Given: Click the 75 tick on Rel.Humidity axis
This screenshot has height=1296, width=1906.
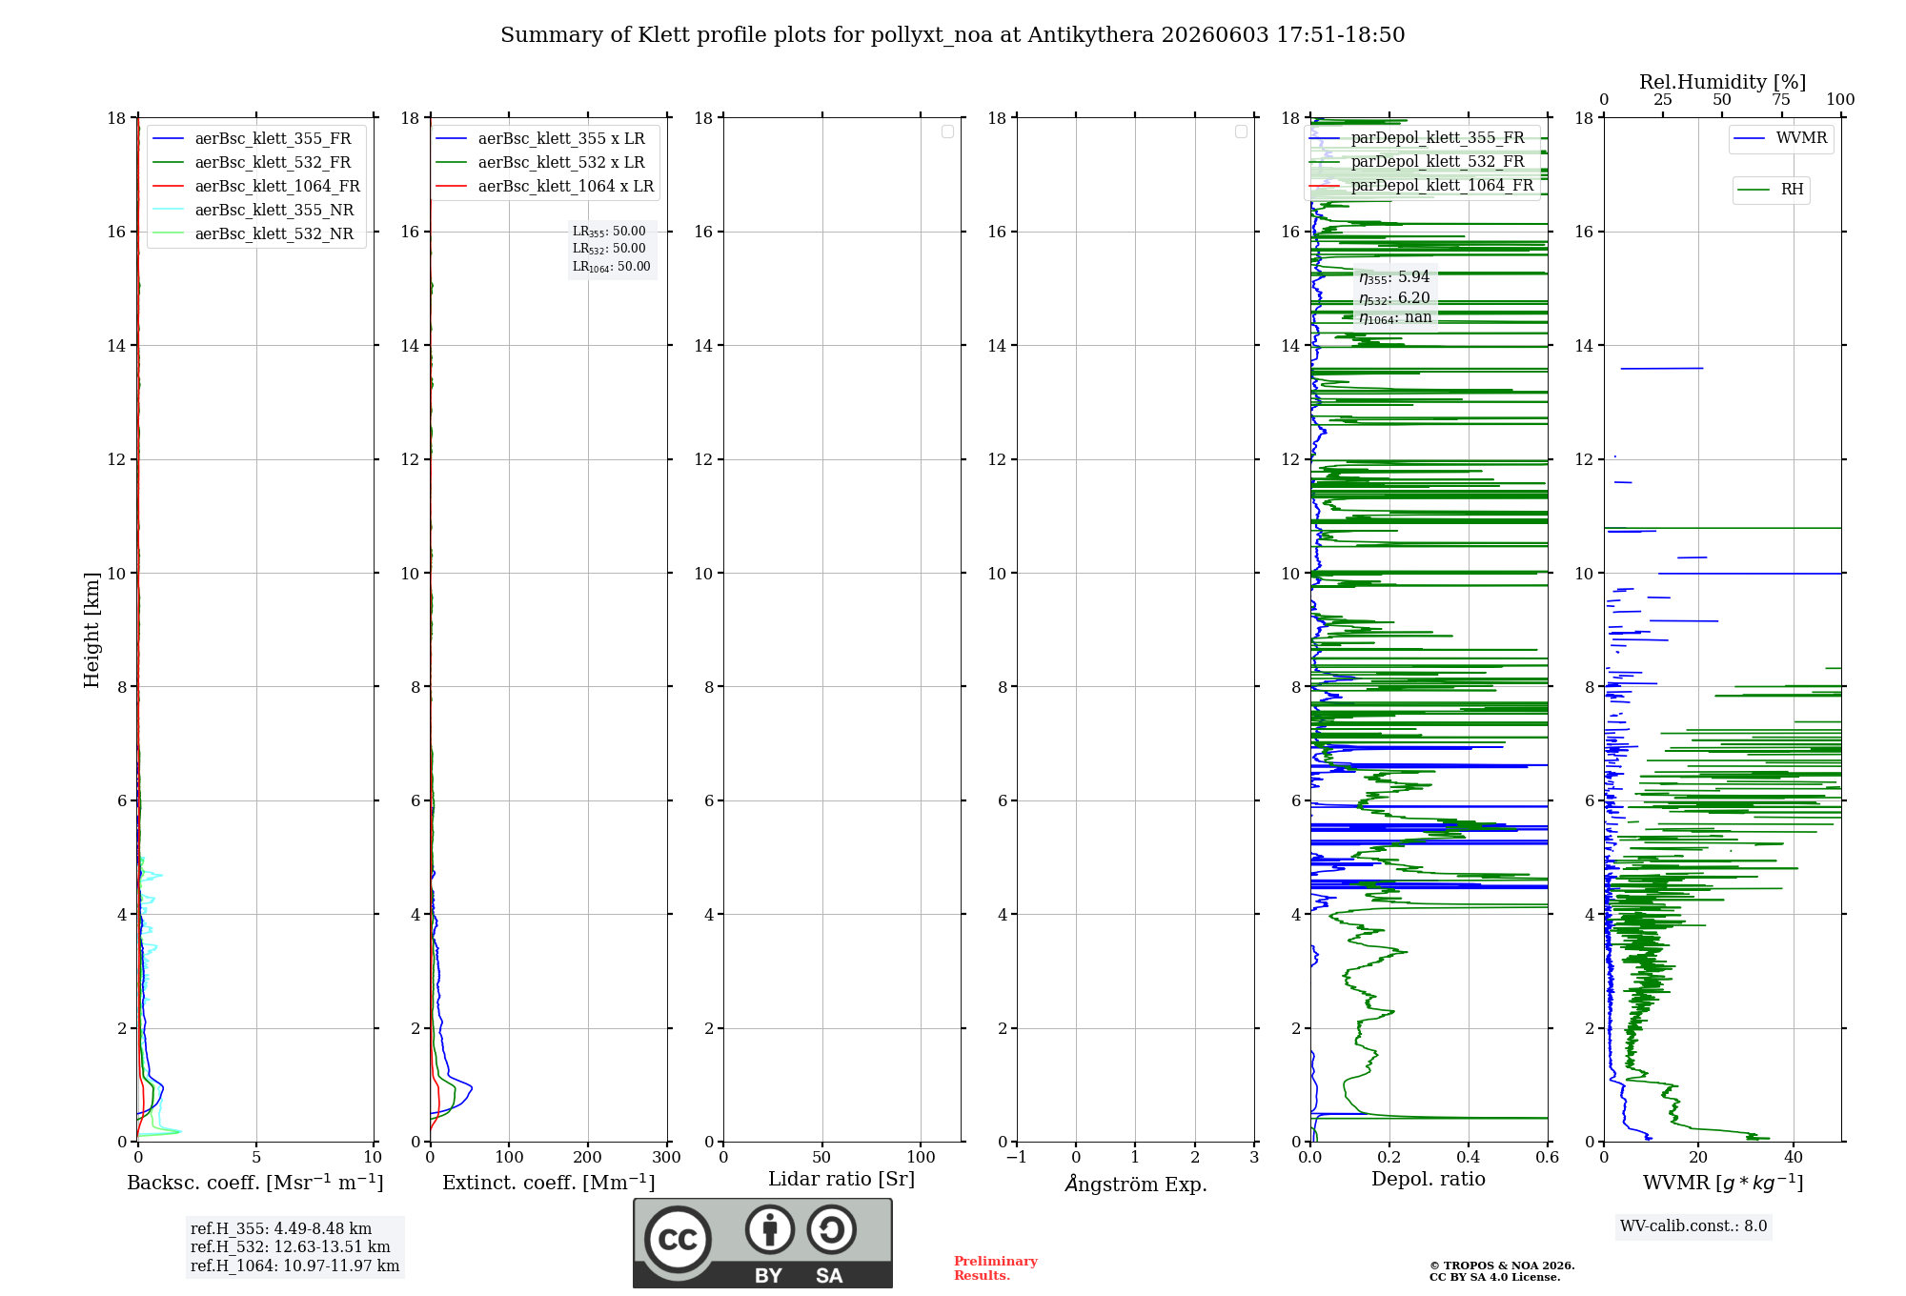Looking at the screenshot, I should [x=1781, y=100].
